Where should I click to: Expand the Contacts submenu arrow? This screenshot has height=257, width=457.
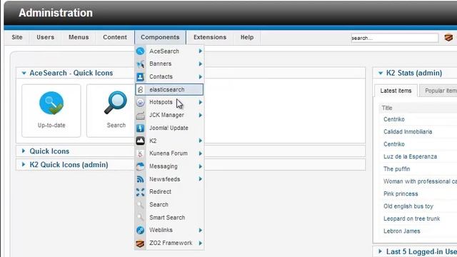(201, 76)
